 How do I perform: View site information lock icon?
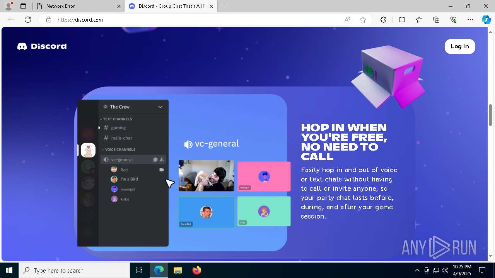pos(49,20)
